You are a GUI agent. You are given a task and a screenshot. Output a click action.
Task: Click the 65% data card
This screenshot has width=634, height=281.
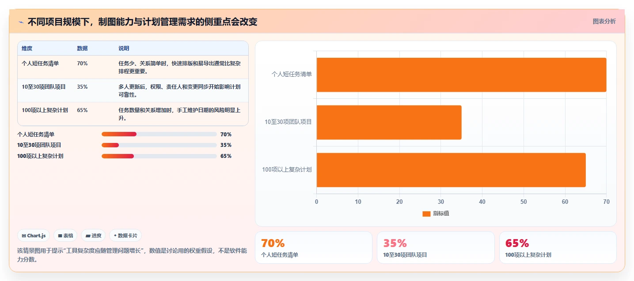pos(558,247)
